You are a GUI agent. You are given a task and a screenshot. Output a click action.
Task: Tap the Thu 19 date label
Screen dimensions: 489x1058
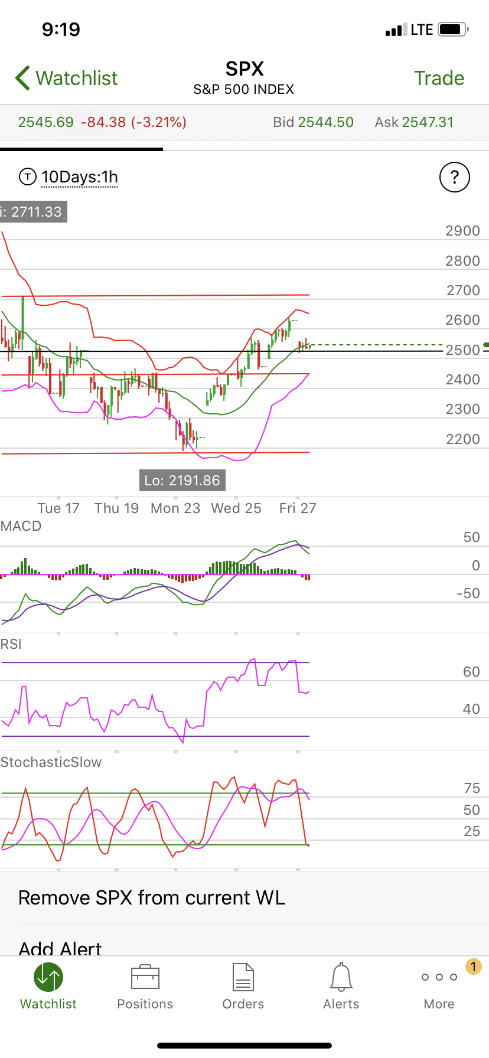tap(116, 508)
